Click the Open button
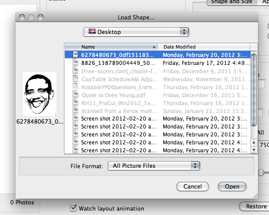 click(x=232, y=186)
